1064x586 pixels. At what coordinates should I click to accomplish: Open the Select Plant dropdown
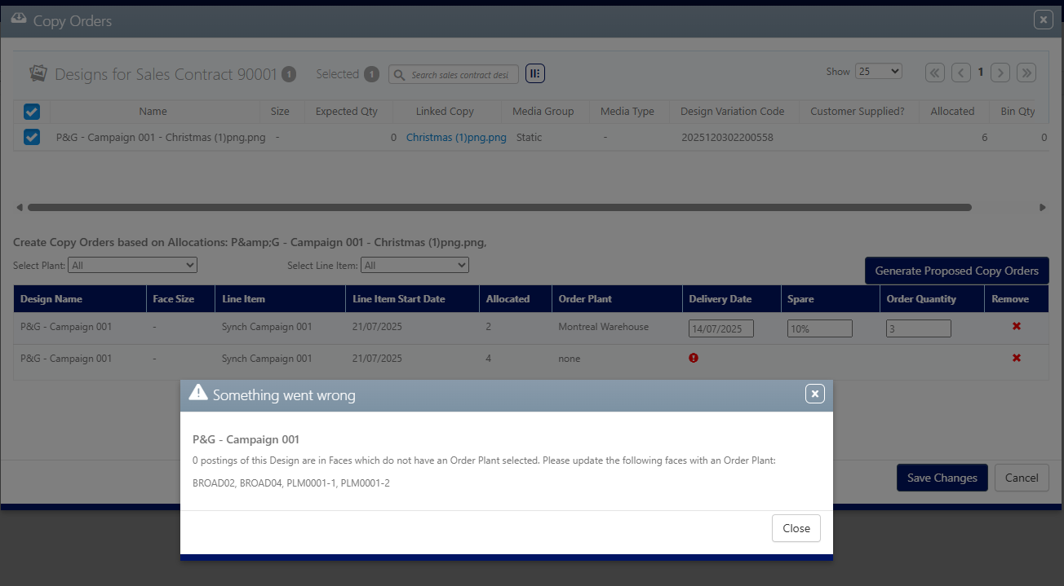coord(133,265)
